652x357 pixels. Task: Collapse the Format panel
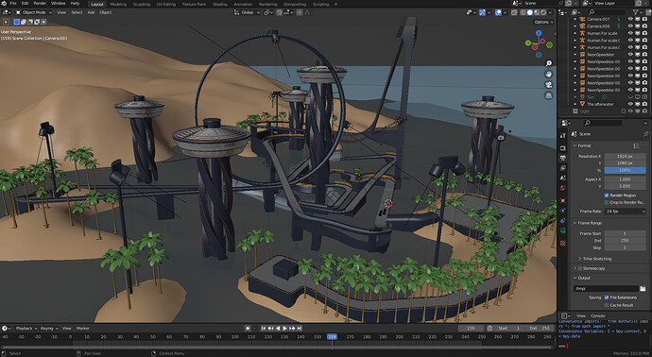point(575,145)
